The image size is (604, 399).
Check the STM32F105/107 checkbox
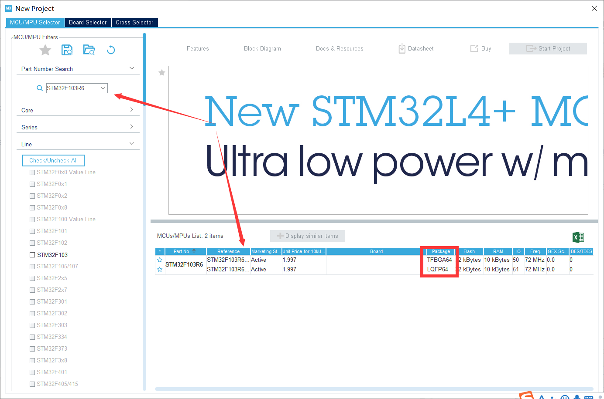[x=32, y=267]
